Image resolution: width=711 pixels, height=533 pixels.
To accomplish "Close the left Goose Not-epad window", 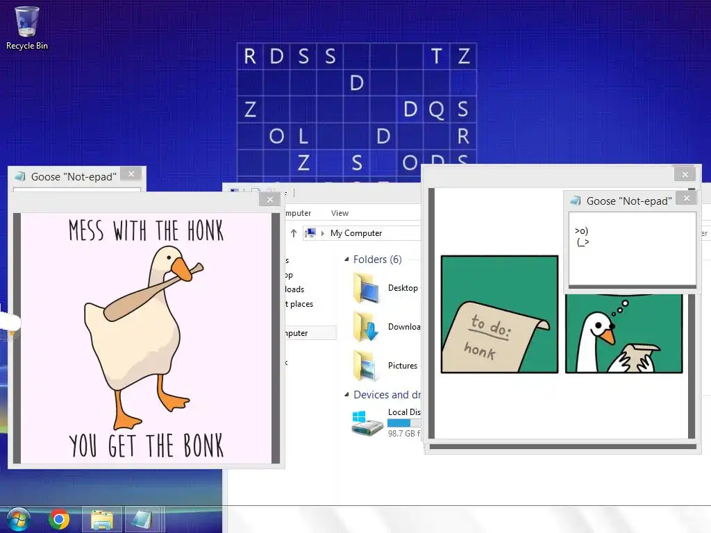I will 131,174.
